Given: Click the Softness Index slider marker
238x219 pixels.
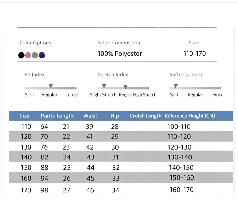Looking at the screenshot, I should tap(175, 86).
